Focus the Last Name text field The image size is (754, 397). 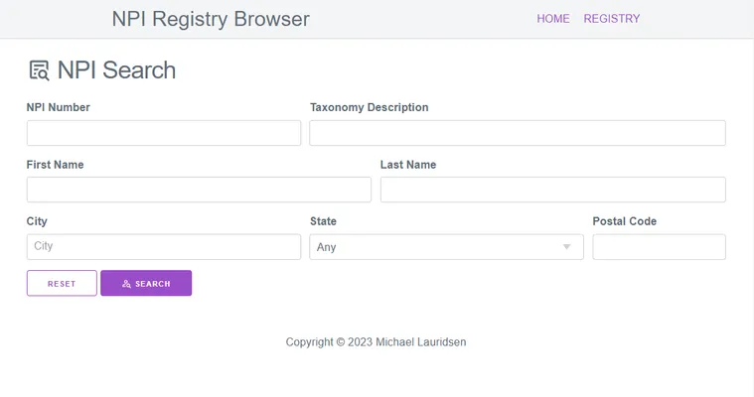552,190
